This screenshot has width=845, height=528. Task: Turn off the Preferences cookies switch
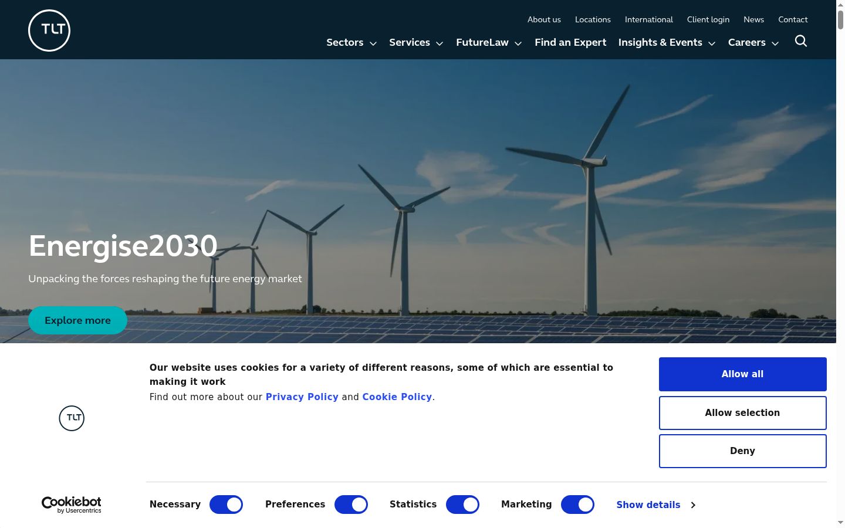pos(351,505)
